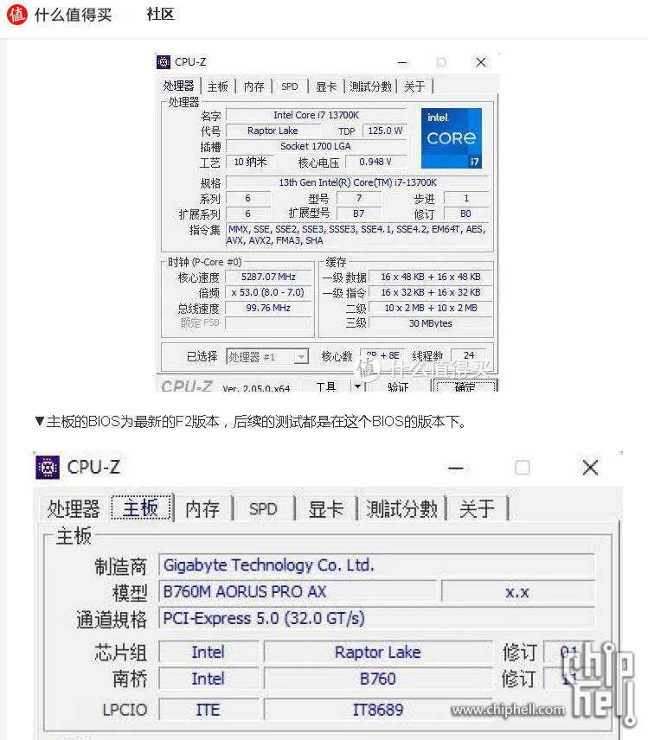
Task: Click the 10 x 2 MB + 10 x 2 MB L2 value
Action: (x=430, y=308)
